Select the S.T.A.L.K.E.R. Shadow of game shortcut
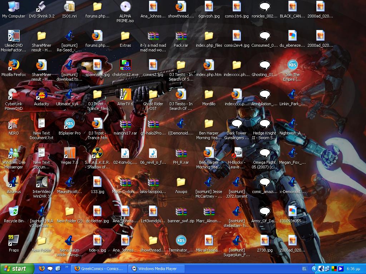The width and height of the screenshot is (366, 274). [x=97, y=158]
